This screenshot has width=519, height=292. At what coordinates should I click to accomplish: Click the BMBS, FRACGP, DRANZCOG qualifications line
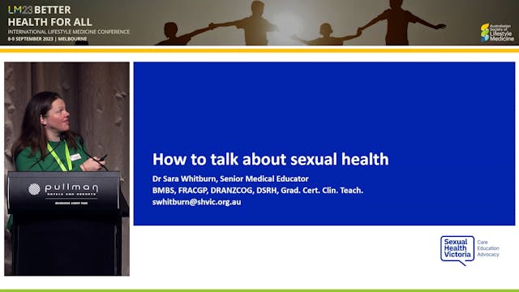(x=258, y=191)
